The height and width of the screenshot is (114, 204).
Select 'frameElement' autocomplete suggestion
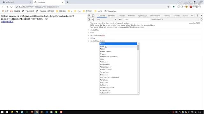coord(118,51)
